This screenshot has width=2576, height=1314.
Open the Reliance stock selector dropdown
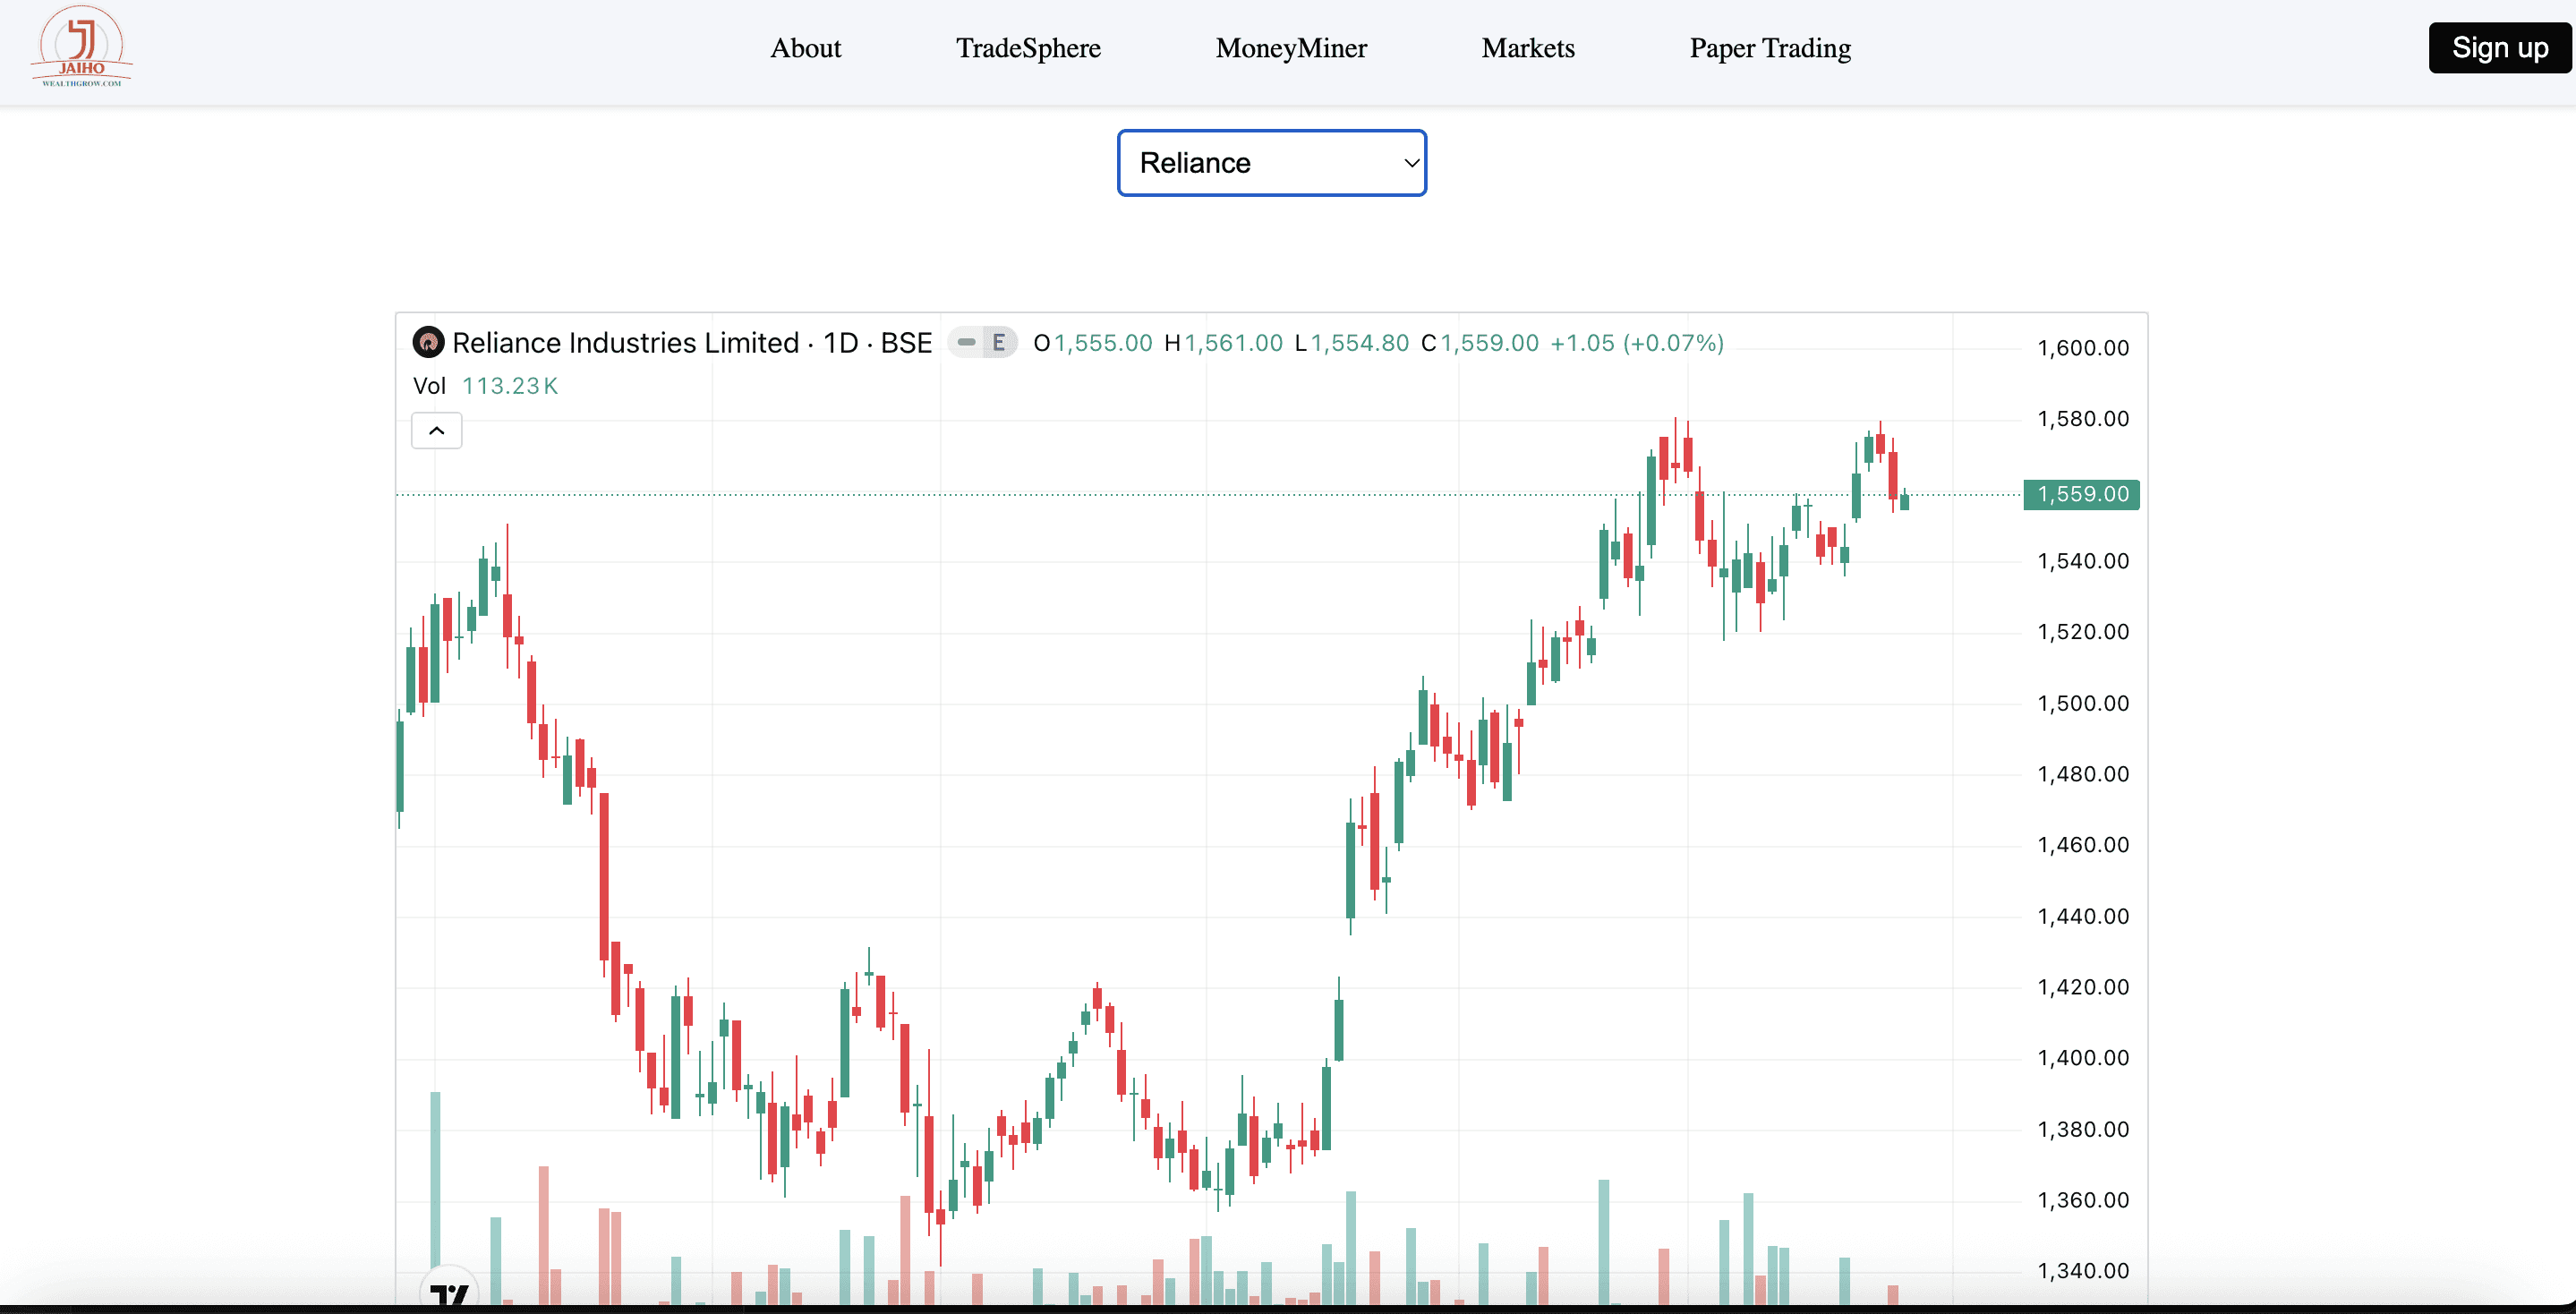(x=1270, y=163)
